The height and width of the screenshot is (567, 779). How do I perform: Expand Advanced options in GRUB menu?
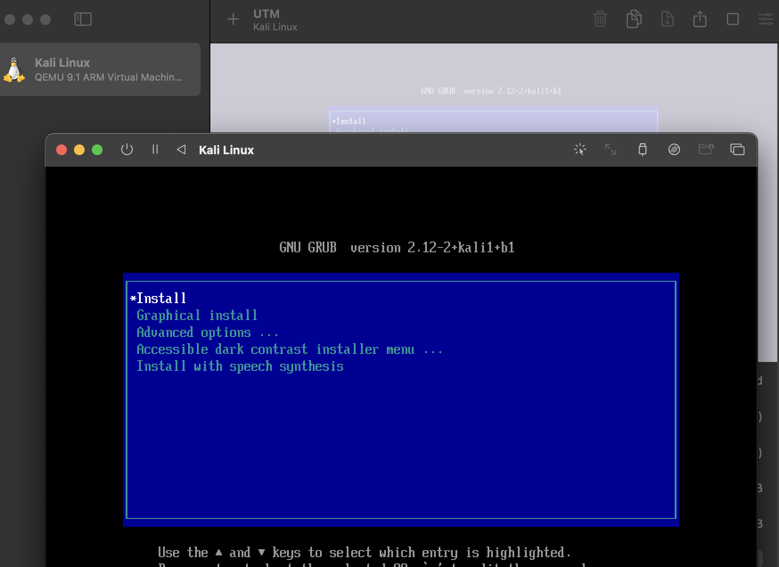click(208, 332)
